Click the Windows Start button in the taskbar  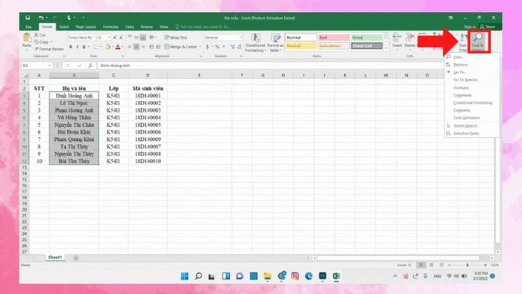point(184,276)
